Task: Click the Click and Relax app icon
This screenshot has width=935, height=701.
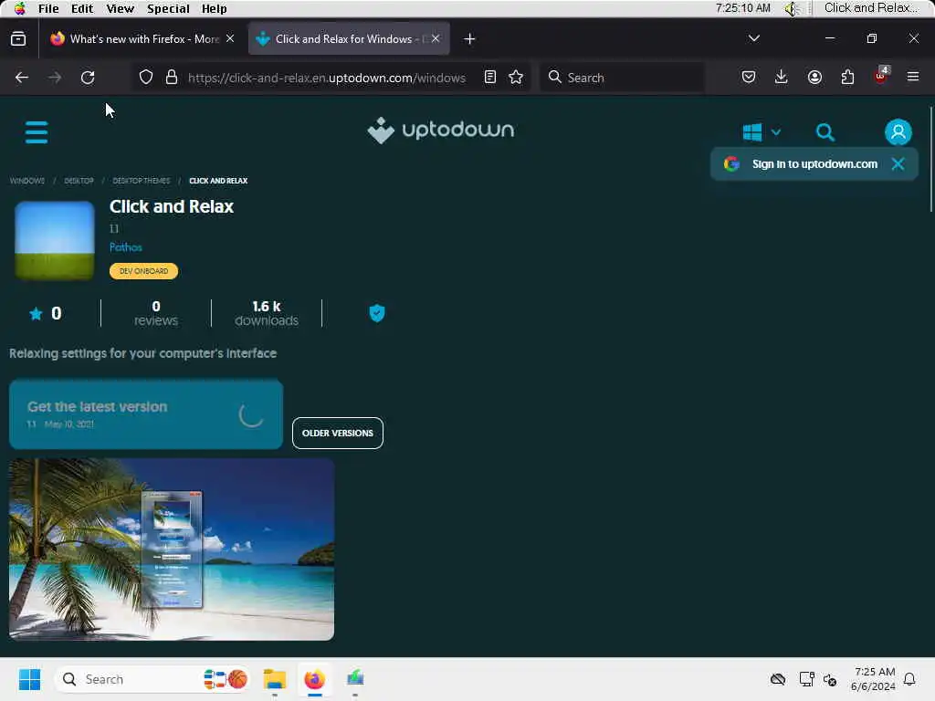Action: [54, 240]
